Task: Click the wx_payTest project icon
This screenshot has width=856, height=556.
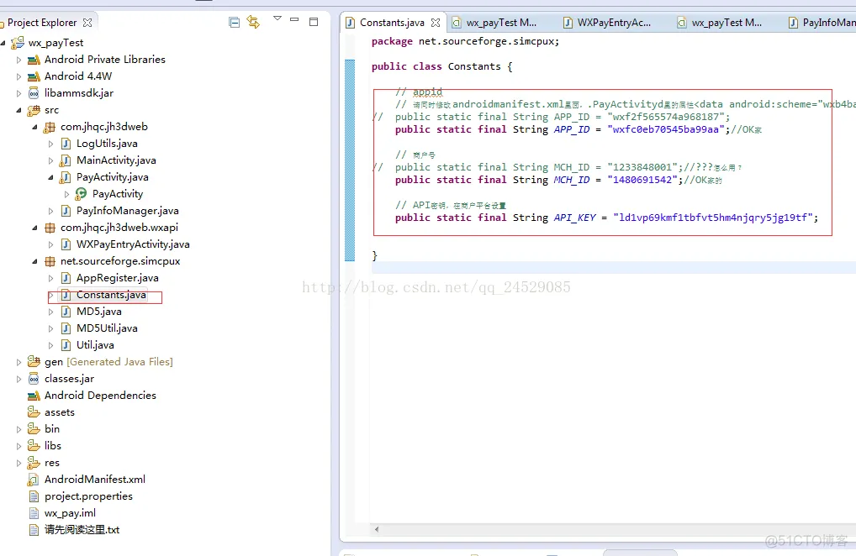Action: (x=18, y=43)
